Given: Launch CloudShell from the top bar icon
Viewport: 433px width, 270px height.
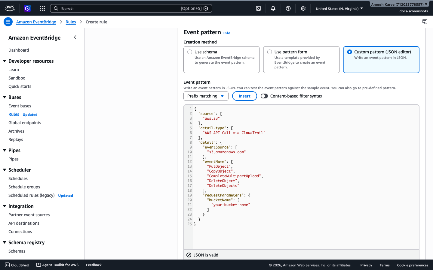Looking at the screenshot, I should (x=258, y=8).
